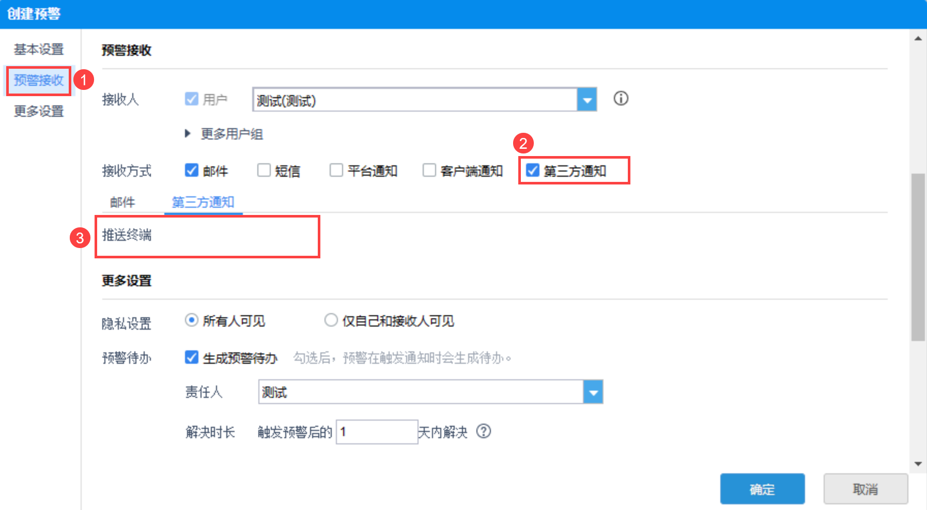Click the 责任人 field showing 测试
The height and width of the screenshot is (510, 927).
click(421, 392)
